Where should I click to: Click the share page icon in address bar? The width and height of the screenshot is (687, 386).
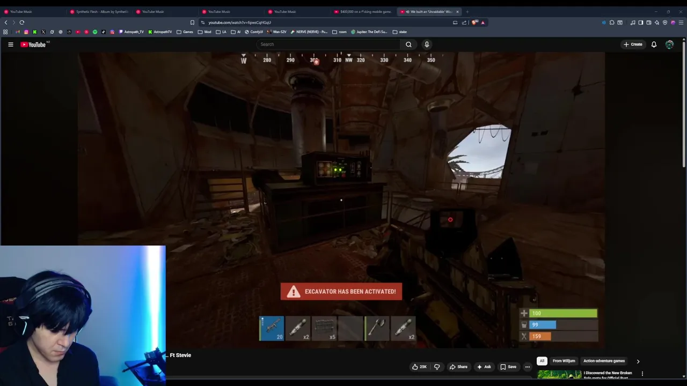point(464,23)
